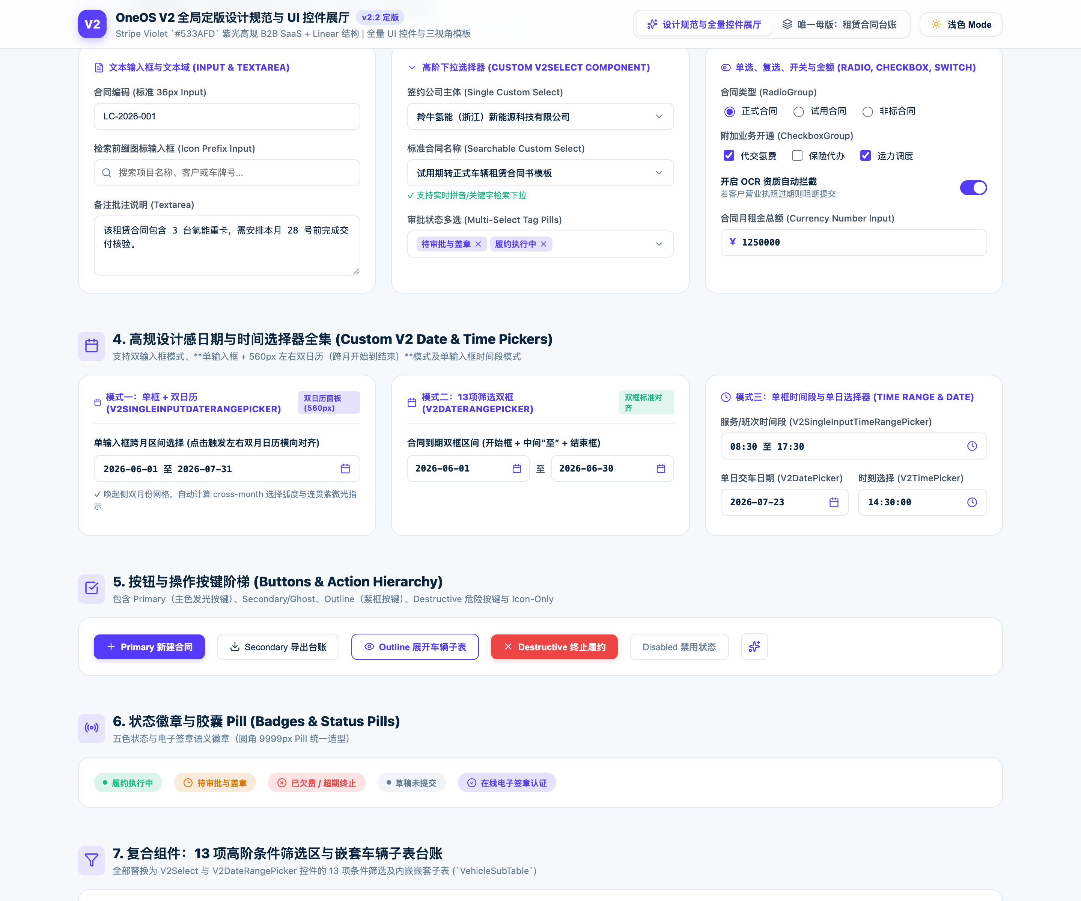
Task: Select the 试用合同 radio option
Action: click(798, 112)
